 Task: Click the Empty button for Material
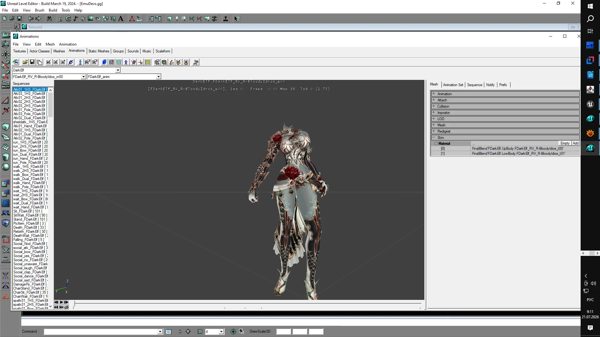[x=565, y=143]
